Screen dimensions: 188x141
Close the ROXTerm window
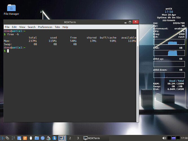click(135, 22)
